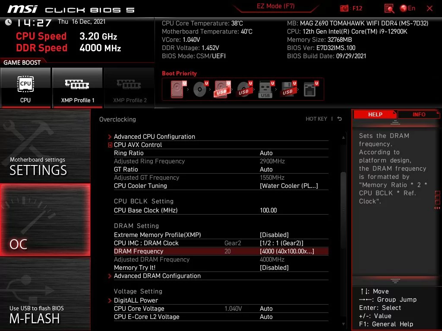Click the F12 screenshot camera icon

pyautogui.click(x=344, y=9)
